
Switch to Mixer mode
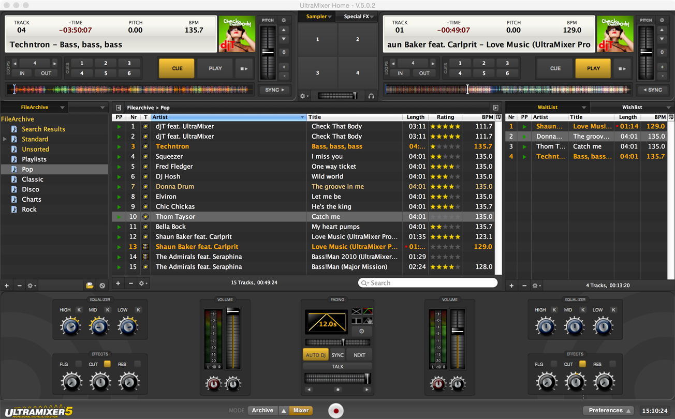click(x=301, y=410)
